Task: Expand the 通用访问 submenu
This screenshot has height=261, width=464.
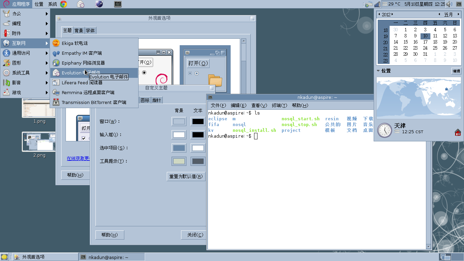Action: coord(25,53)
